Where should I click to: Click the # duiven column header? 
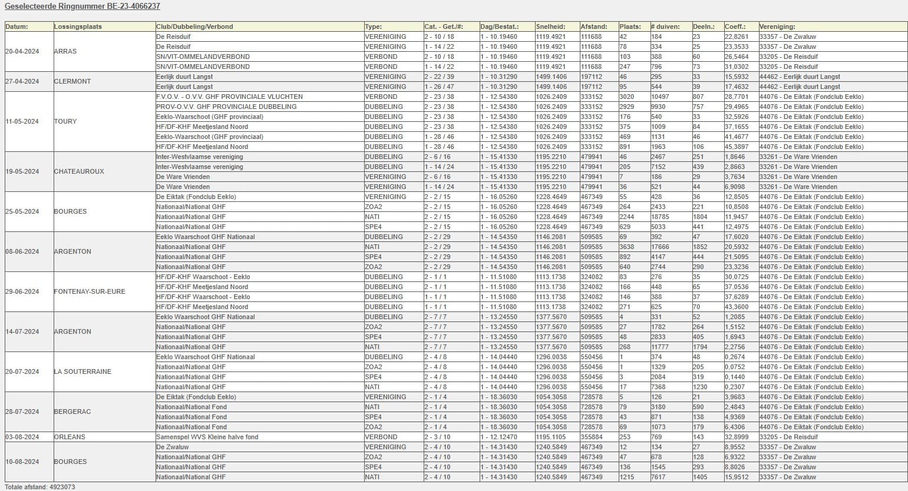[x=665, y=26]
